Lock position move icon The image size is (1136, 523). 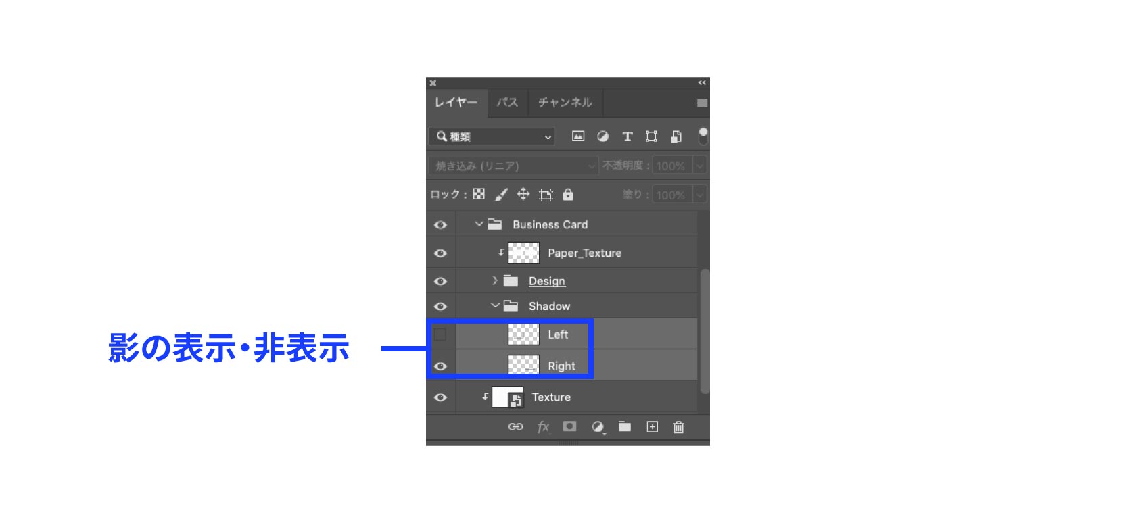[523, 195]
